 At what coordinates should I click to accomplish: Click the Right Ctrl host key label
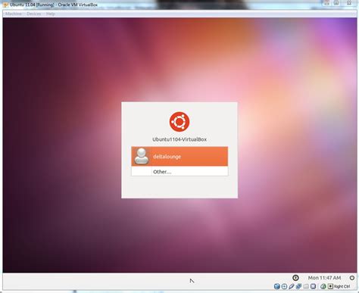coord(342,286)
